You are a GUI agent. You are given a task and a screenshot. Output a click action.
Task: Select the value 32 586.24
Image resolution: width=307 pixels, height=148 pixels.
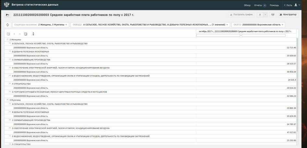(x=291, y=96)
